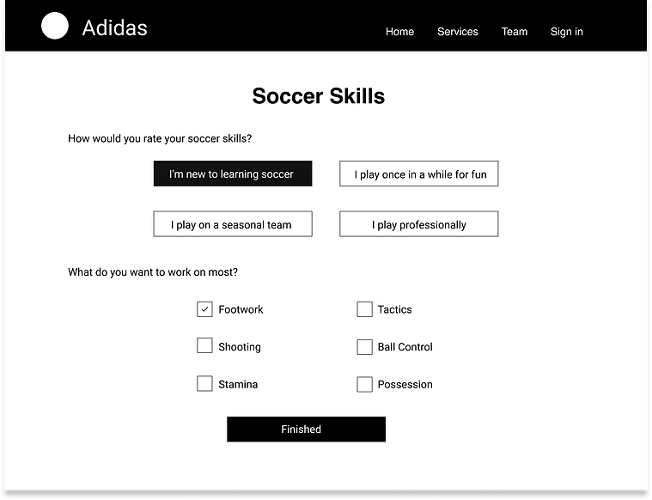
Task: Check the Ball Control box
Action: (364, 347)
